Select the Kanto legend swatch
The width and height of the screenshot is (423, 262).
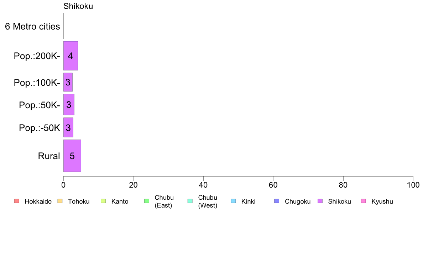coord(103,201)
